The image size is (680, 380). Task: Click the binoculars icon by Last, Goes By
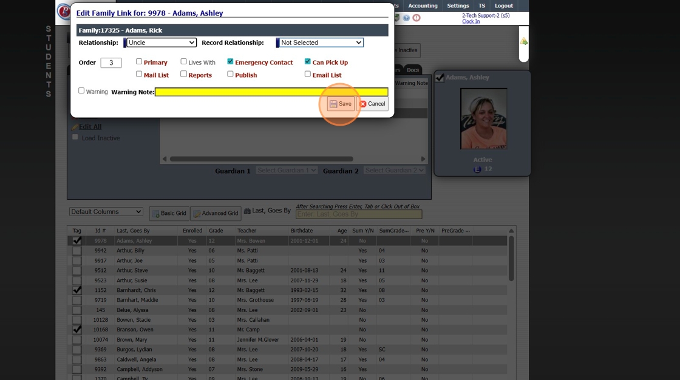[247, 211]
